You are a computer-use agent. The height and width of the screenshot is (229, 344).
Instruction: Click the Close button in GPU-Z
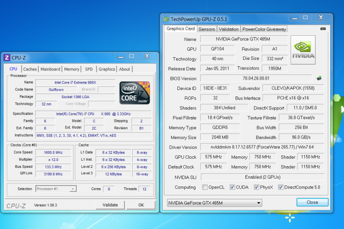[x=313, y=202]
